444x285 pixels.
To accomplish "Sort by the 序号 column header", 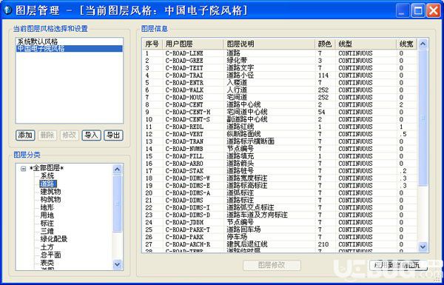I will [152, 44].
